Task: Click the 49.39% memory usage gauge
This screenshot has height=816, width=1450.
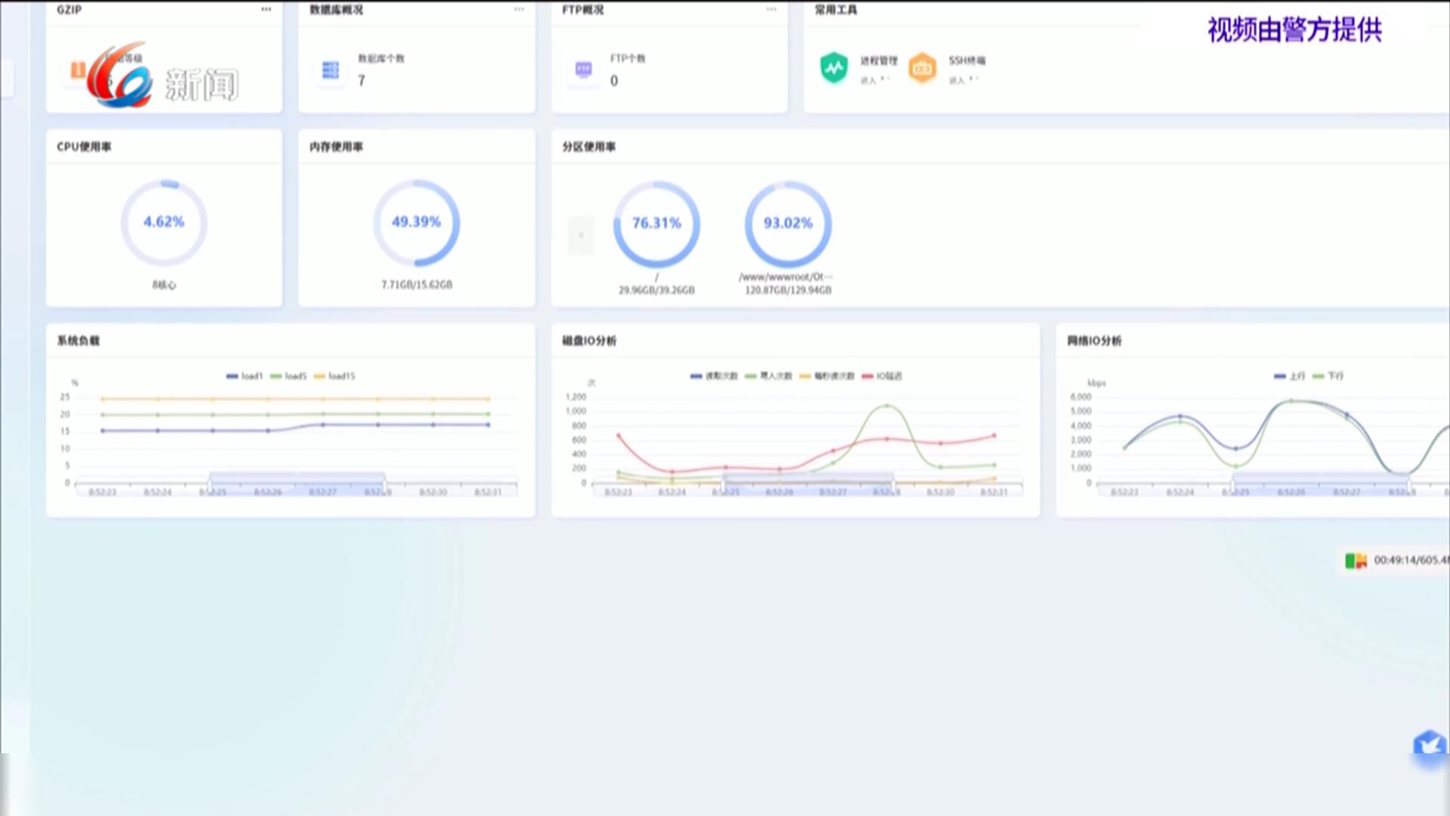Action: pyautogui.click(x=416, y=222)
